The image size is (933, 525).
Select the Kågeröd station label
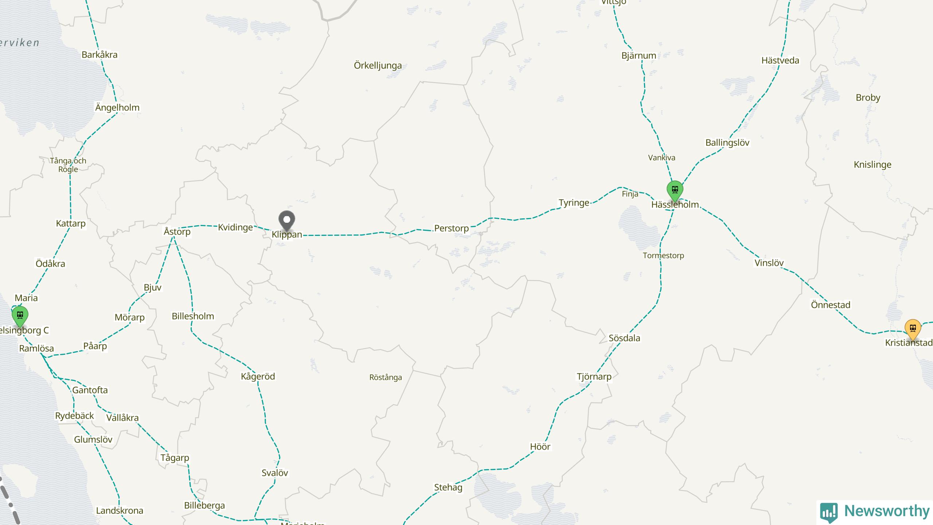(x=258, y=376)
